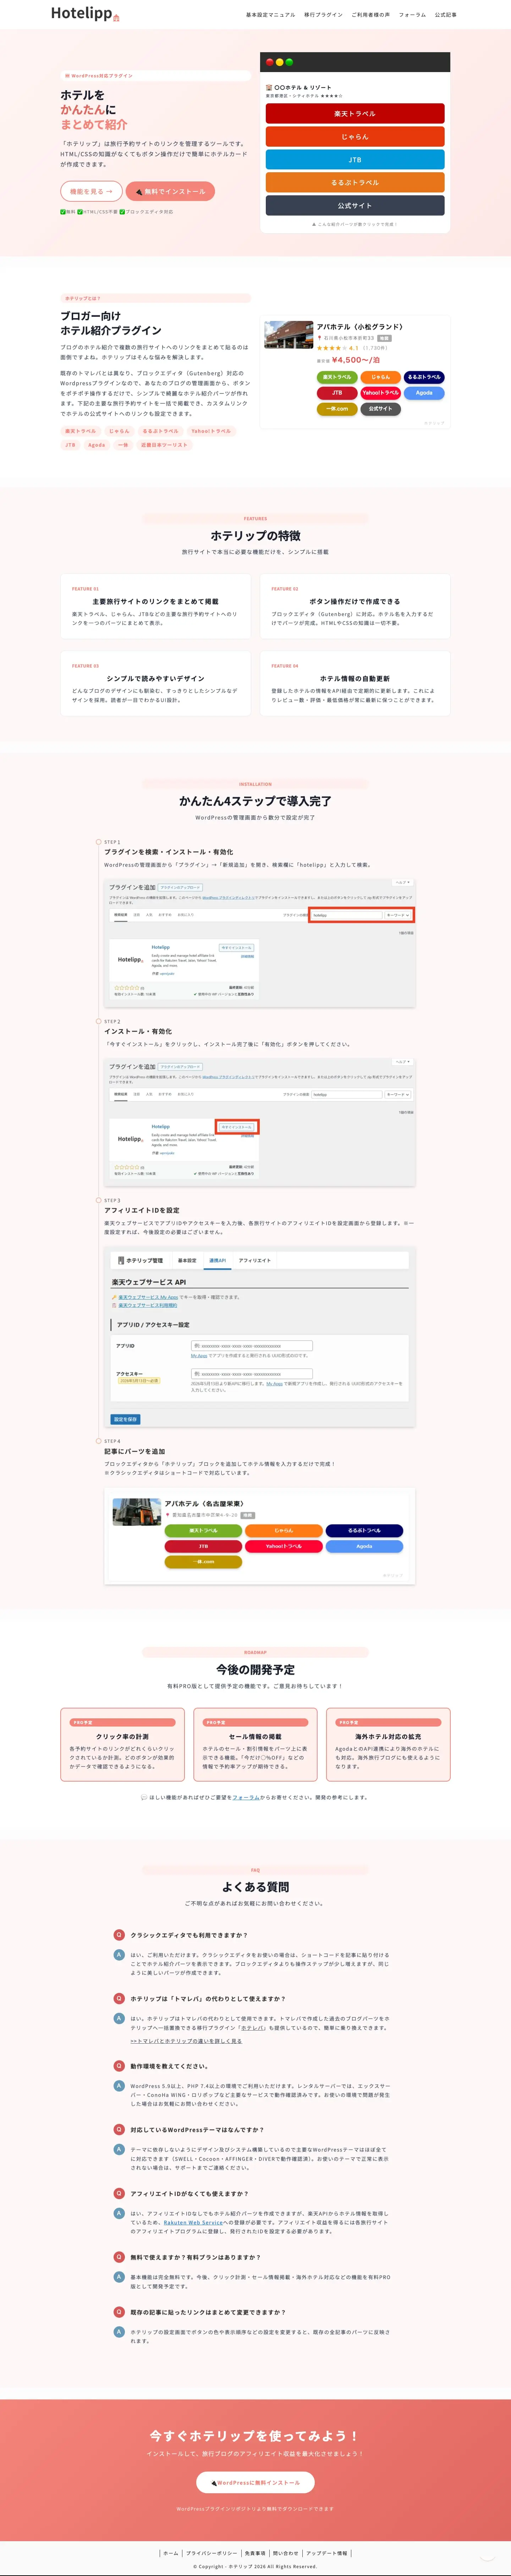Click FEATURE 04 ホテル情報の自動更新 card
Image resolution: width=511 pixels, height=2576 pixels.
[355, 683]
